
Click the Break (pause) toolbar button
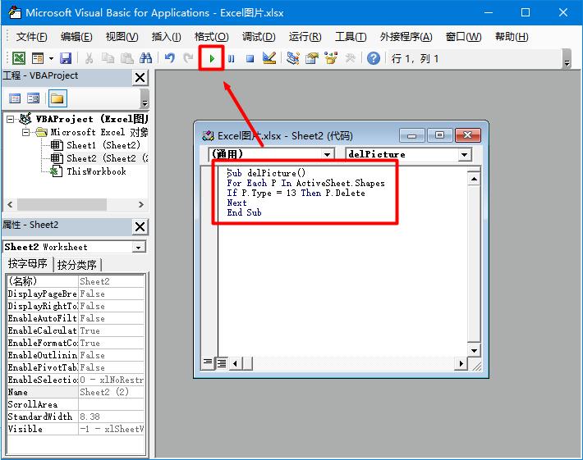231,58
